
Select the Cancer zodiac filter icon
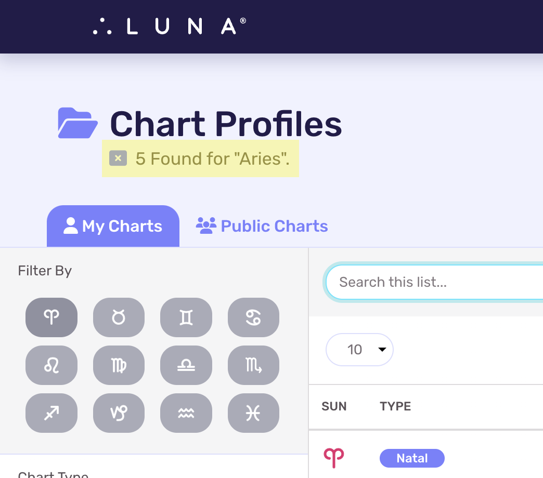[253, 317]
